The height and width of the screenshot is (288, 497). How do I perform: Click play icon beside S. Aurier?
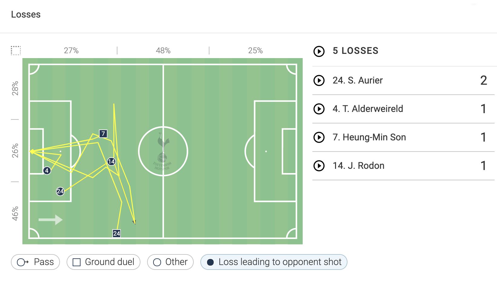tap(319, 80)
